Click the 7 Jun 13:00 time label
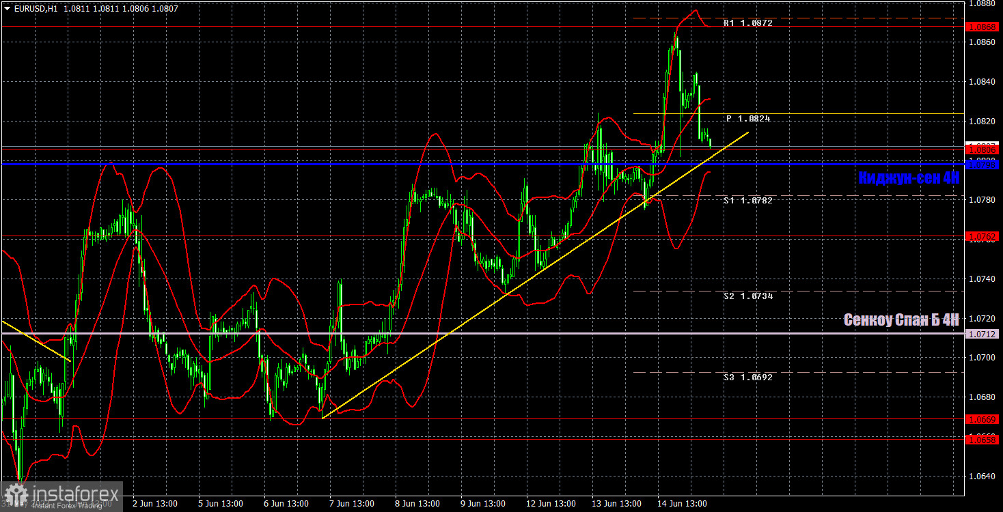 pyautogui.click(x=353, y=504)
